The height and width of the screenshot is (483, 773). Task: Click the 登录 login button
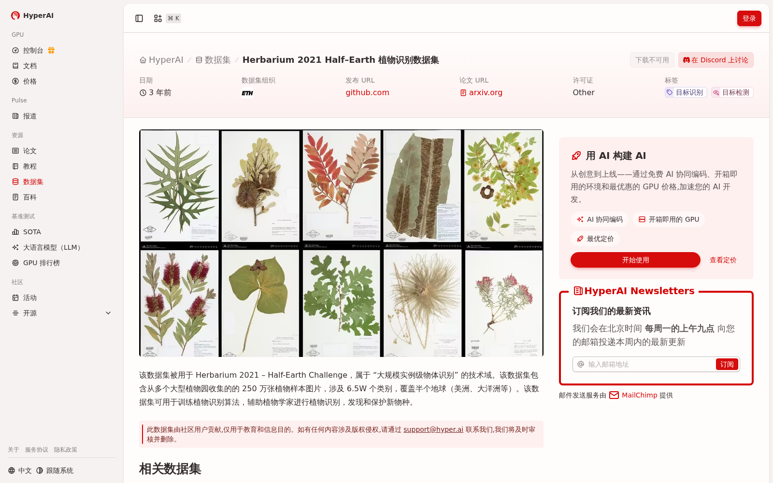749,18
